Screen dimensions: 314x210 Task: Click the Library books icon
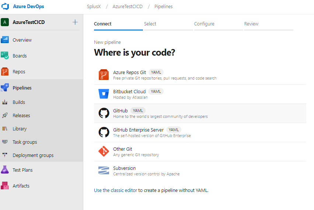5,129
